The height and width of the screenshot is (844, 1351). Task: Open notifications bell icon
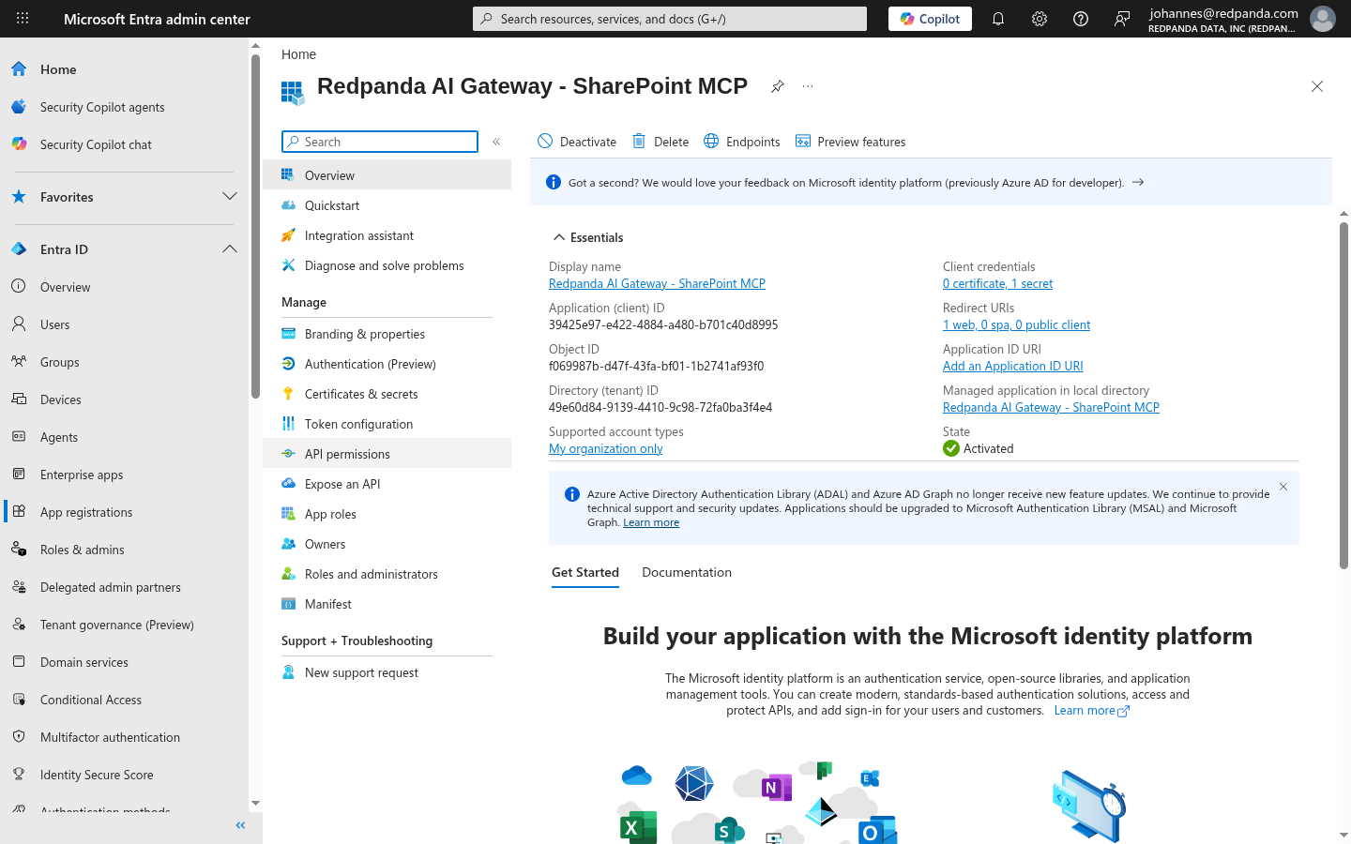pos(998,19)
